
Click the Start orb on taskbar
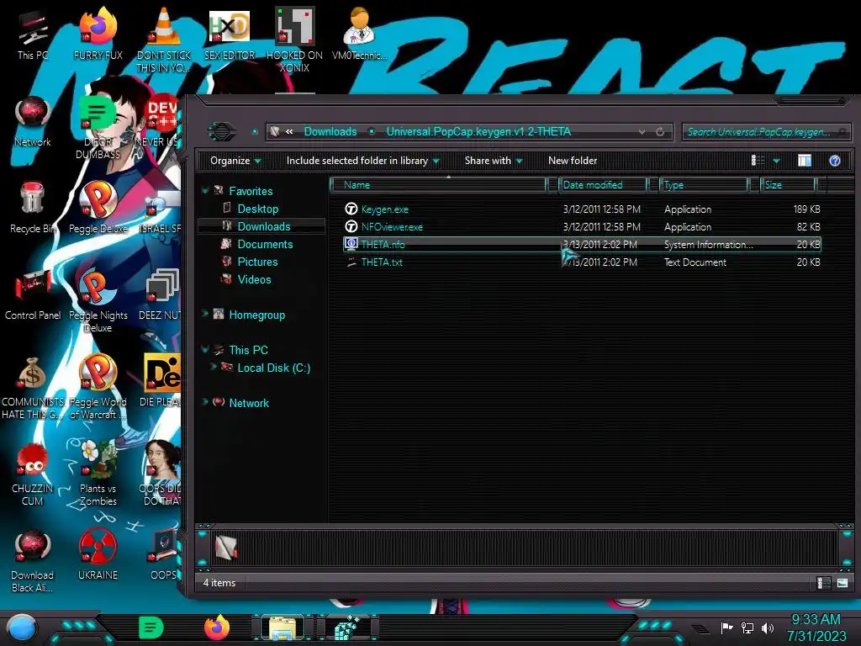pyautogui.click(x=21, y=628)
